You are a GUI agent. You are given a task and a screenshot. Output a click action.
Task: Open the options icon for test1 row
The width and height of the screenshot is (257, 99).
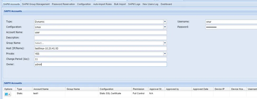(8, 94)
